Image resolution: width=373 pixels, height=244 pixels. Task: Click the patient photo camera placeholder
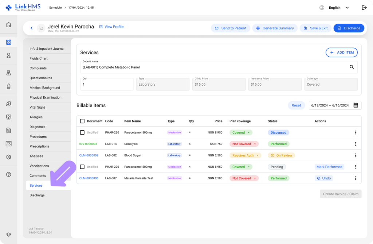tap(41, 28)
